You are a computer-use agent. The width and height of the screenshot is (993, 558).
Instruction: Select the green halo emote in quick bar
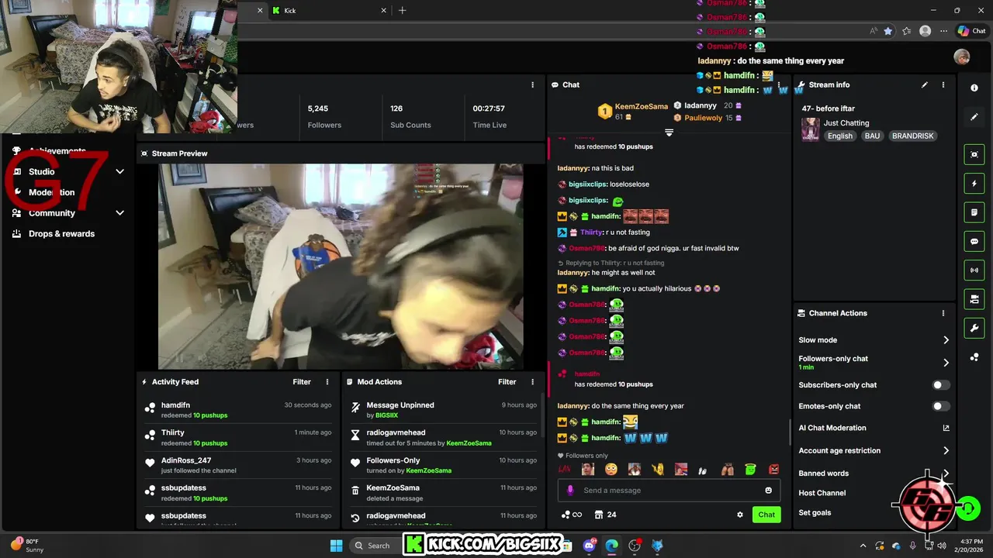point(751,470)
